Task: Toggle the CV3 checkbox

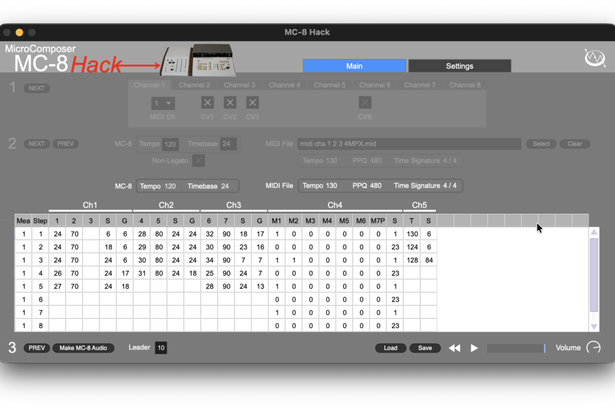Action: pos(252,103)
